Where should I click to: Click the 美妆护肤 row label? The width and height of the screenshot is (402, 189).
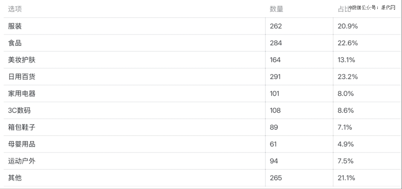click(22, 60)
